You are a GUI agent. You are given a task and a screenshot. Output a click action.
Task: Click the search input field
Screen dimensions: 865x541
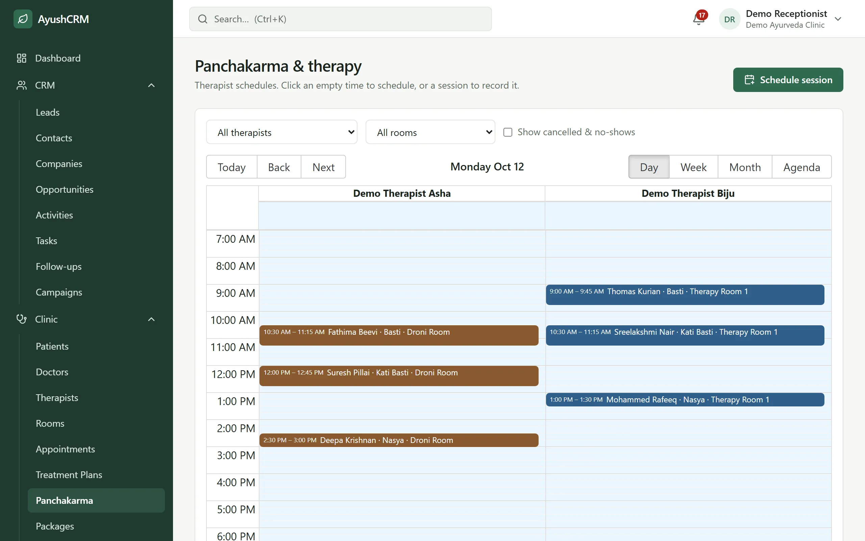pyautogui.click(x=340, y=19)
